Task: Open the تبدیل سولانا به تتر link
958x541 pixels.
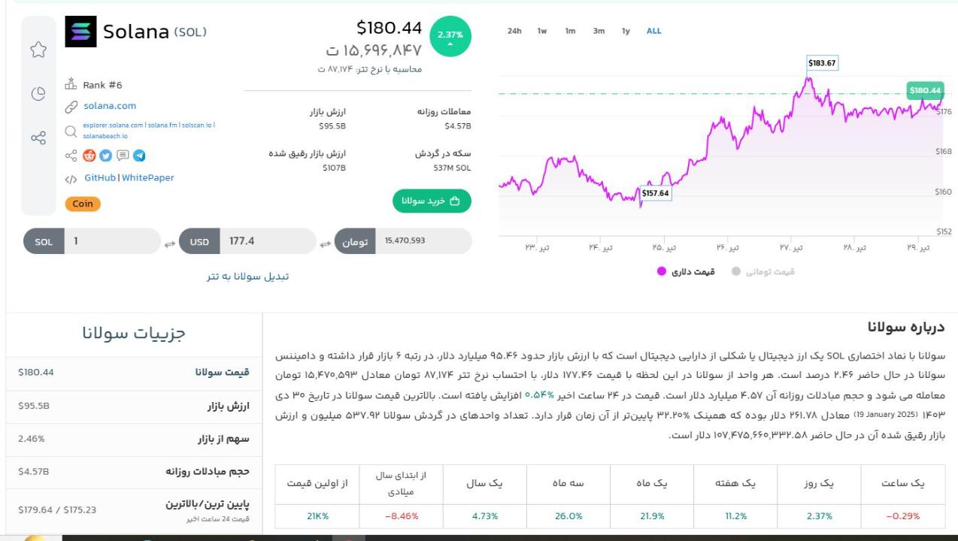Action: [x=248, y=276]
